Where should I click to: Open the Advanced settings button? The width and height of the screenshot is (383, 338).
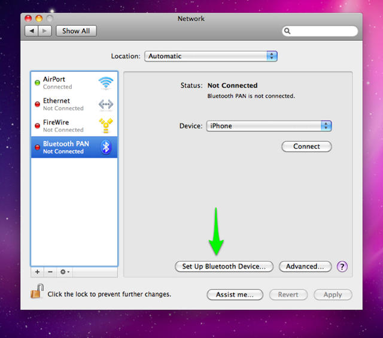tap(305, 267)
